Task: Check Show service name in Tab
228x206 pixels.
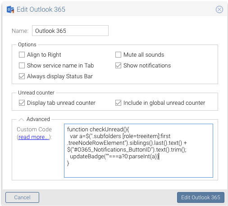Action: click(x=22, y=66)
